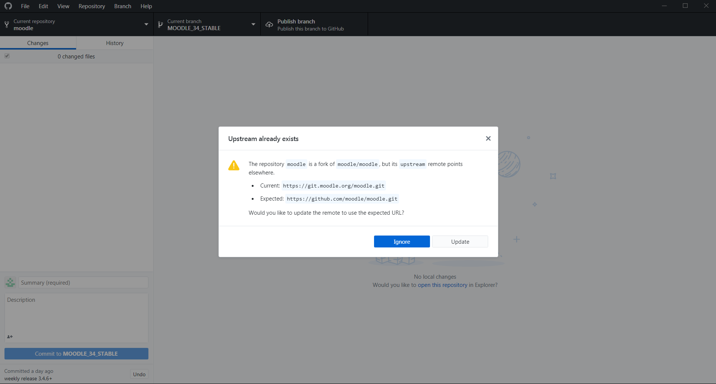Click the Publish branch cloud upload icon

click(269, 25)
